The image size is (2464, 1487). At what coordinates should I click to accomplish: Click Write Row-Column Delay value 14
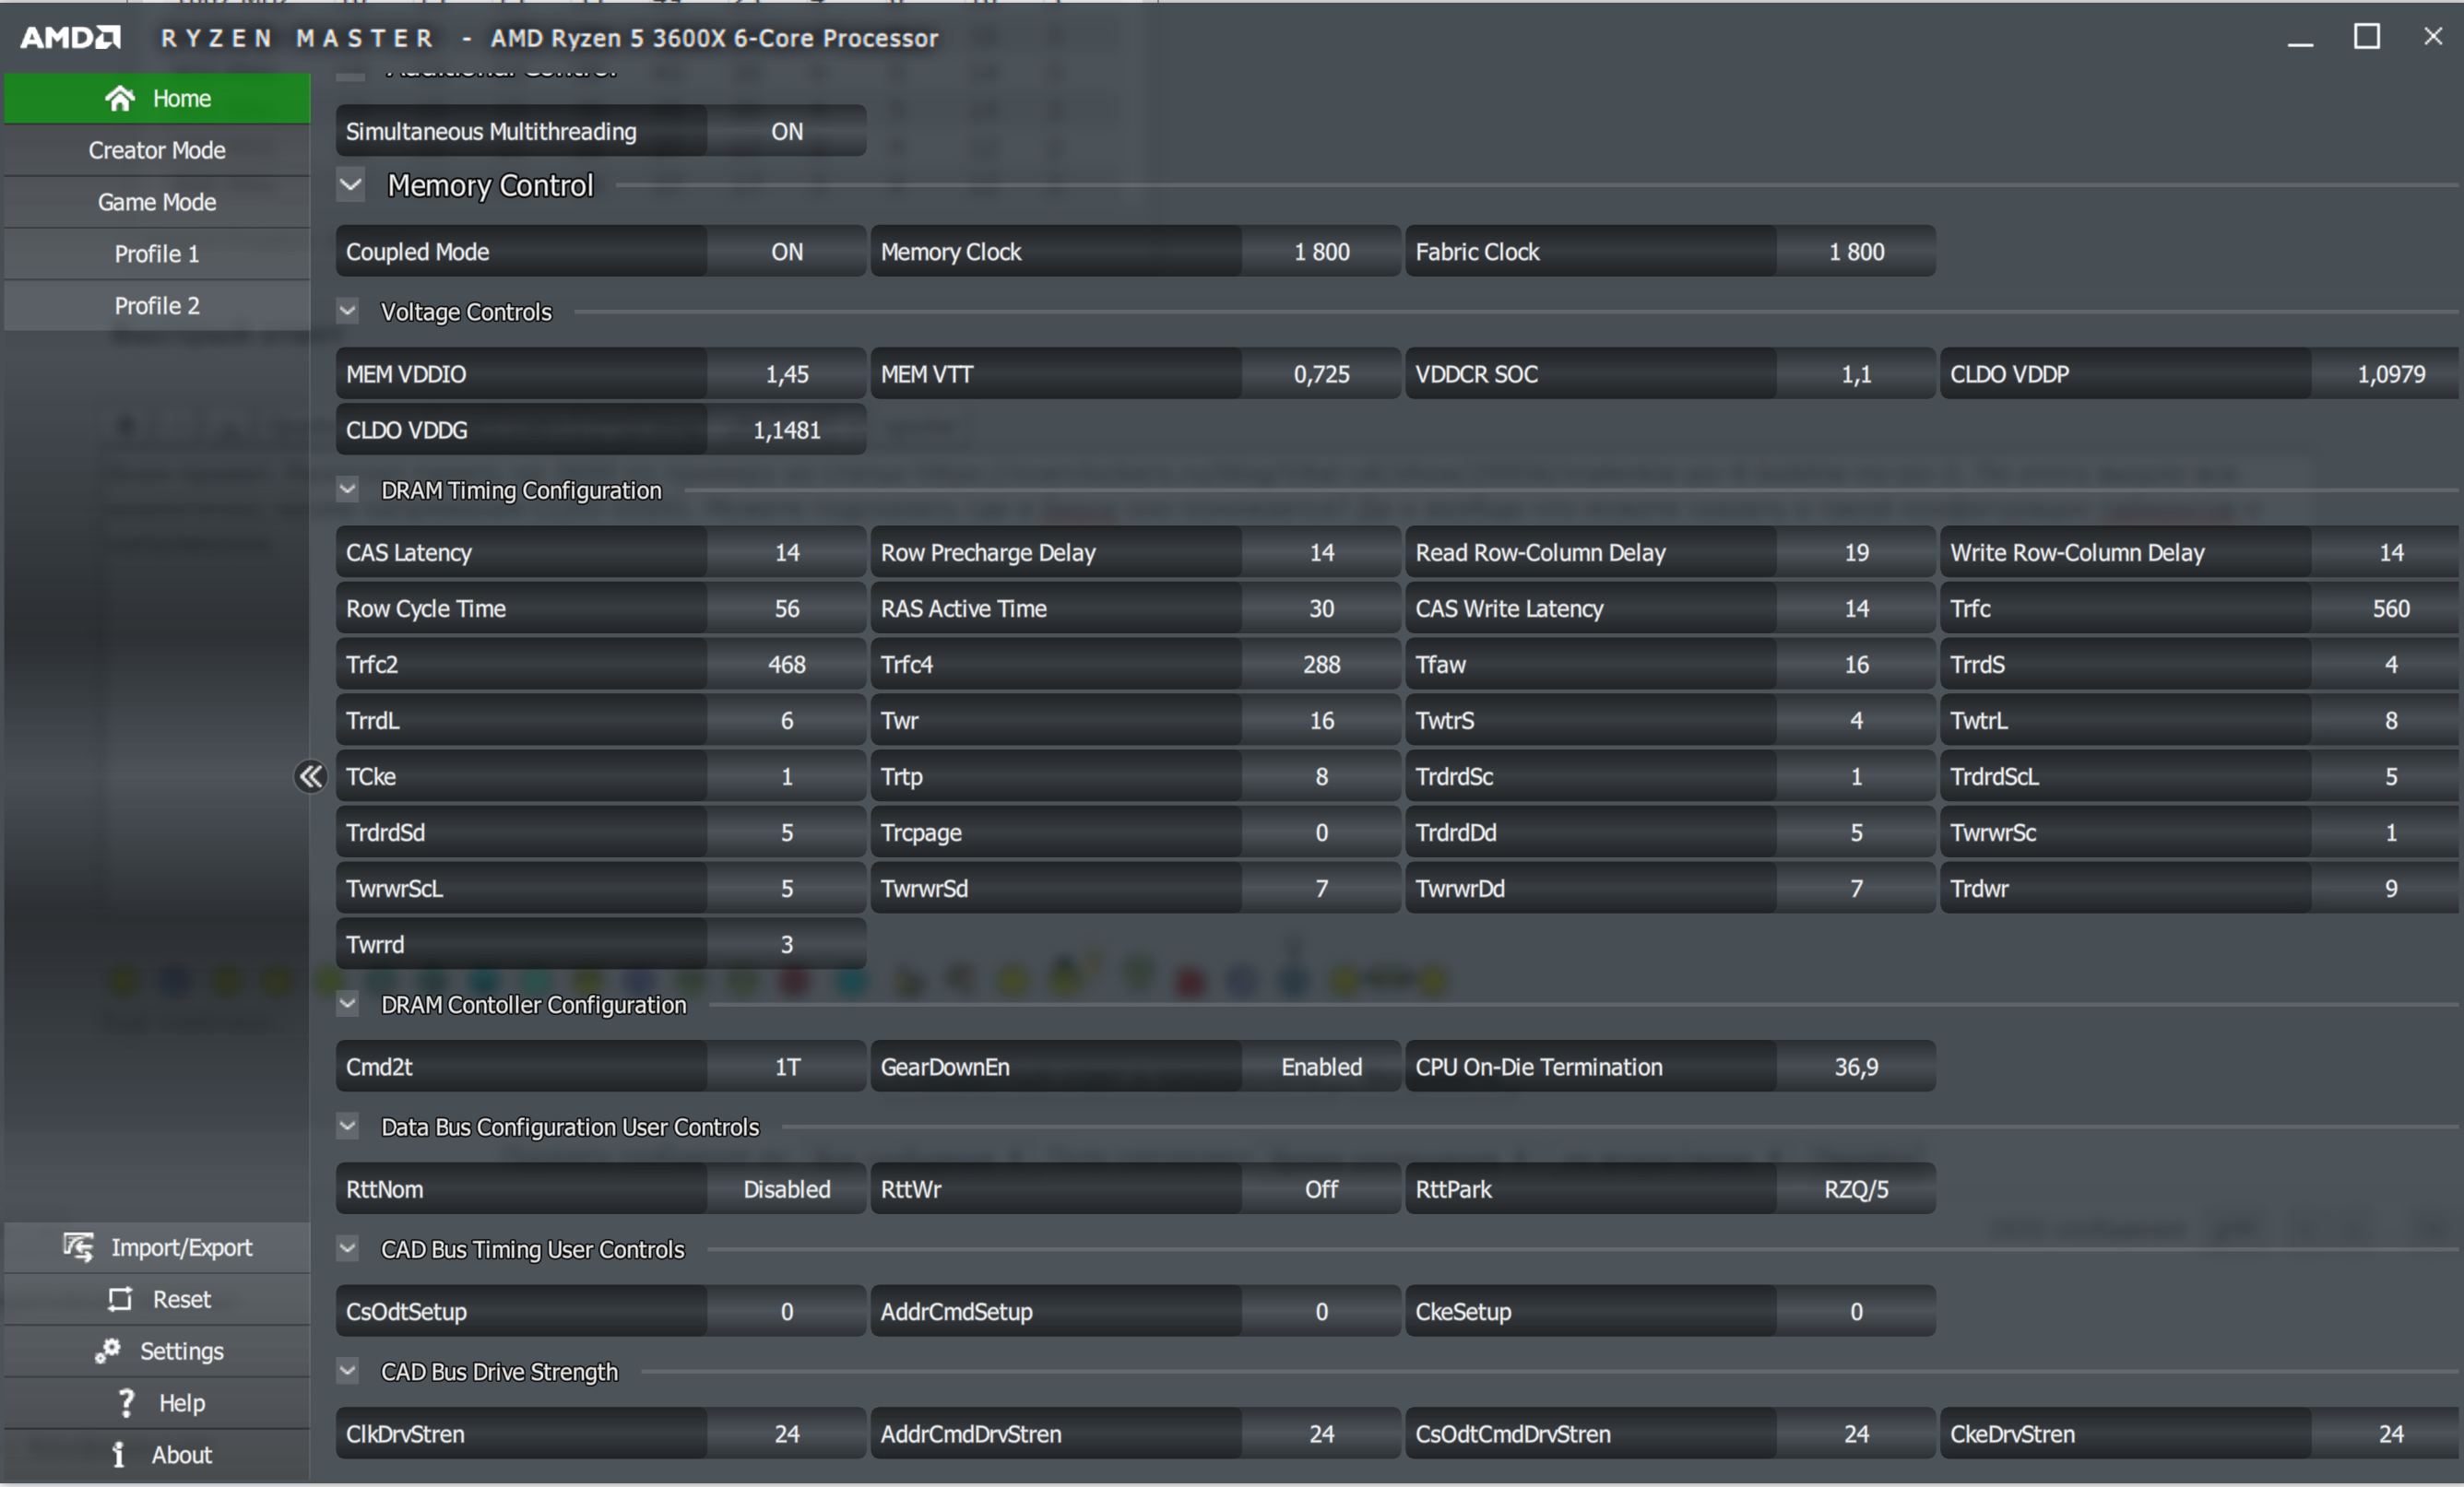[2386, 552]
